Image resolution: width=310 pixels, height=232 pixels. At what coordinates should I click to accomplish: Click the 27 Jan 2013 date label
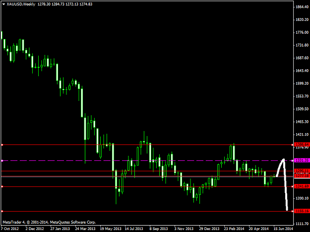pyautogui.click(x=60, y=229)
